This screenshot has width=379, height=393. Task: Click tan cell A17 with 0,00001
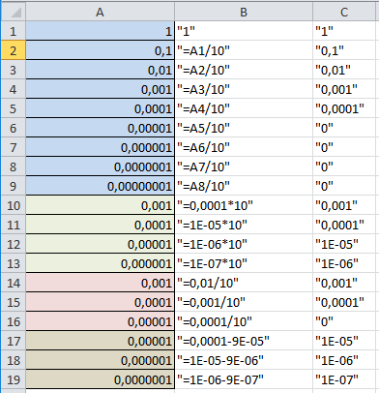pyautogui.click(x=100, y=341)
